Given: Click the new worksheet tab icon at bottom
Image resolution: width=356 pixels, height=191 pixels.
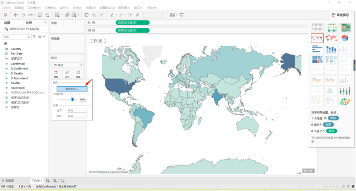Looking at the screenshot, I should point(48,181).
